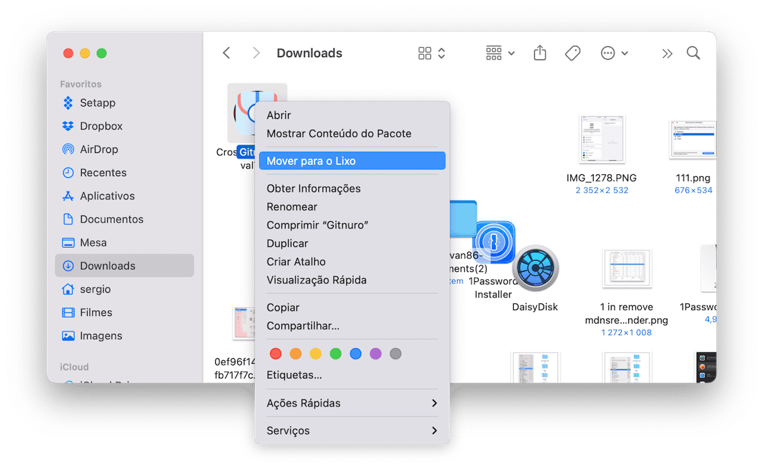This screenshot has height=466, width=763.
Task: Select Obter Informações from context menu
Action: coord(313,189)
